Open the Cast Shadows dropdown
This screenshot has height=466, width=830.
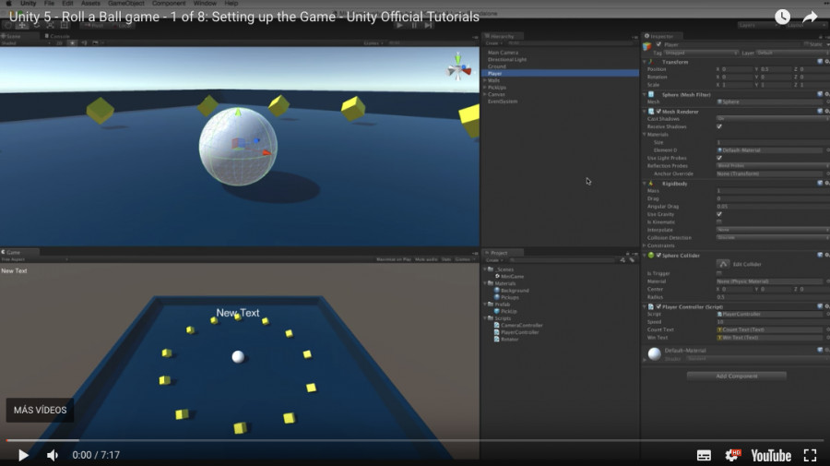pos(773,119)
